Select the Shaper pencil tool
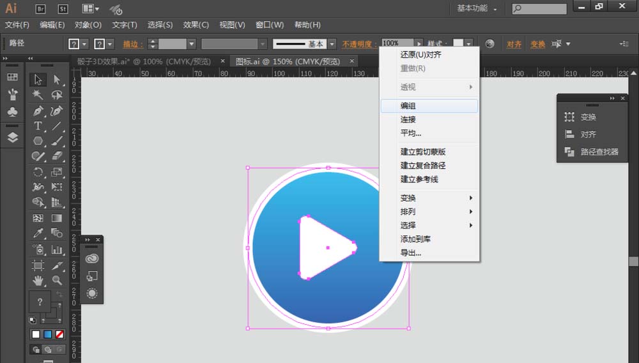The height and width of the screenshot is (363, 639). (x=38, y=156)
